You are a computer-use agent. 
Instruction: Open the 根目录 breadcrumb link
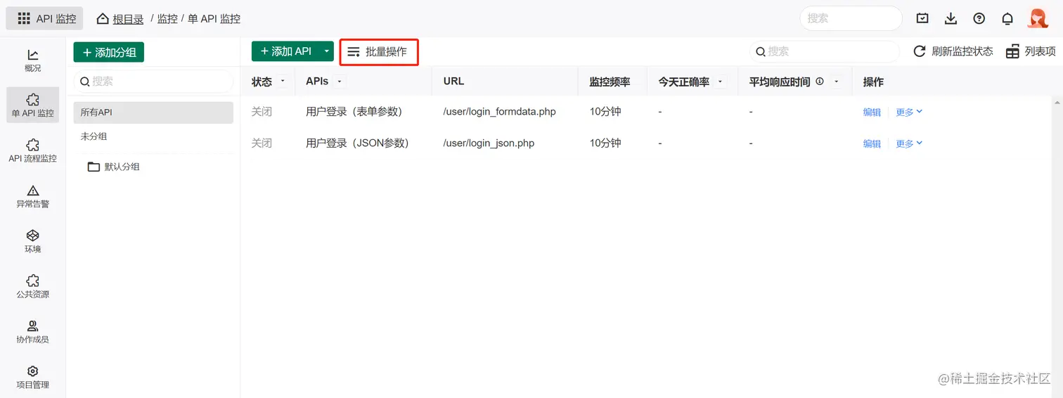click(x=128, y=19)
